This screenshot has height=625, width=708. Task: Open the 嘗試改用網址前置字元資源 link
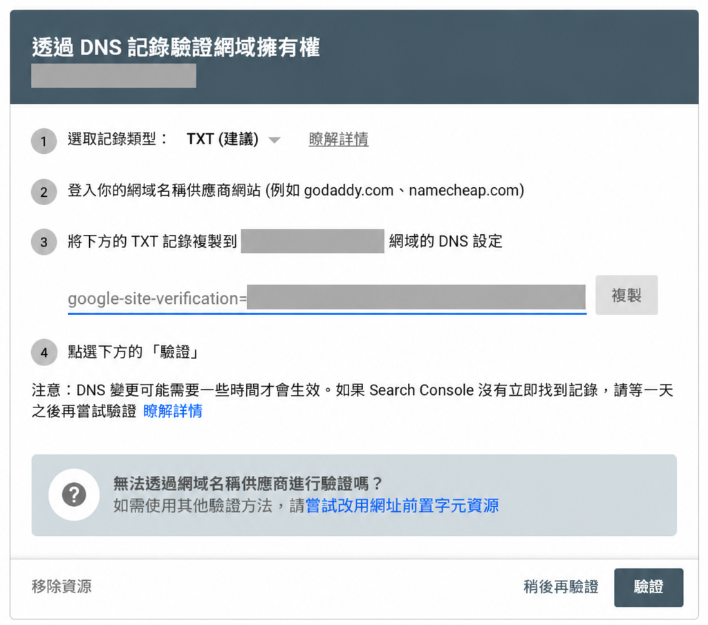(x=402, y=506)
